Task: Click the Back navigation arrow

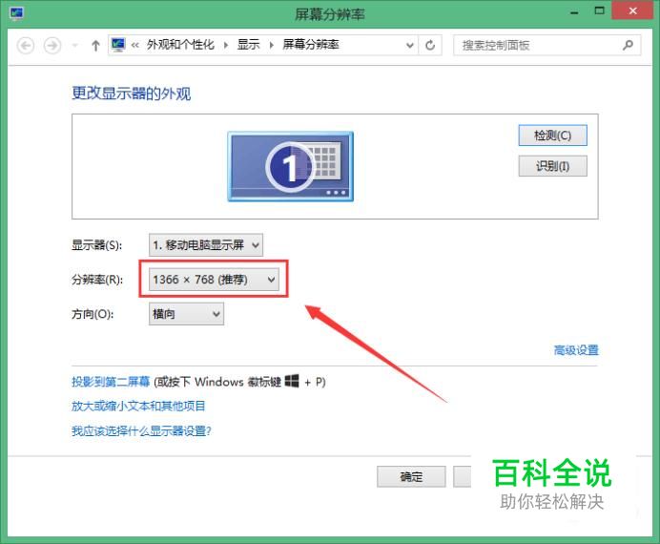Action: tap(26, 46)
